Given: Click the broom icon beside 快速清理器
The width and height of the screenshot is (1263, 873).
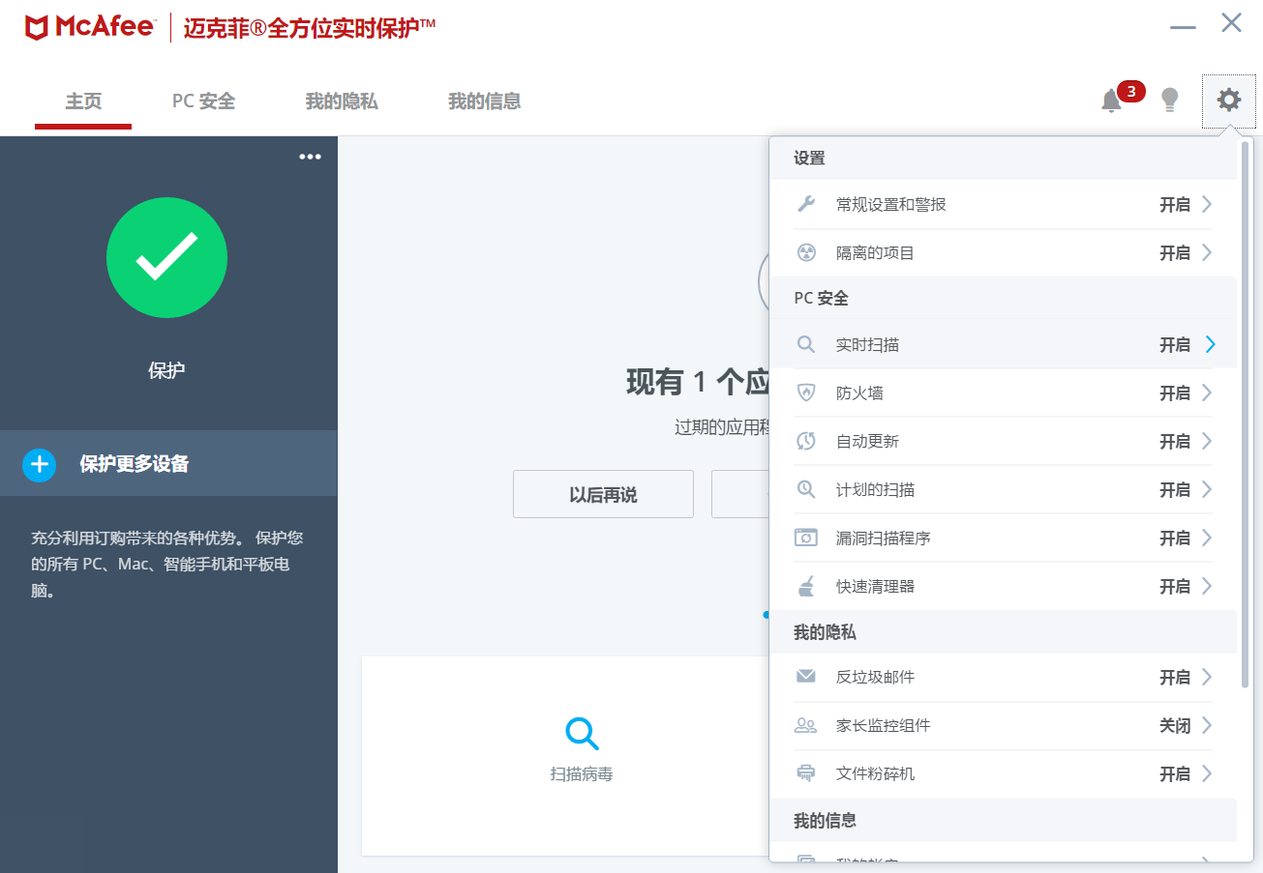Looking at the screenshot, I should pos(805,586).
